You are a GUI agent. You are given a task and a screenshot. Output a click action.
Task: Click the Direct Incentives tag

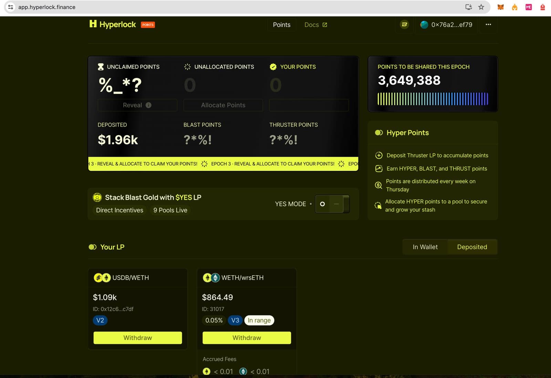pos(119,210)
